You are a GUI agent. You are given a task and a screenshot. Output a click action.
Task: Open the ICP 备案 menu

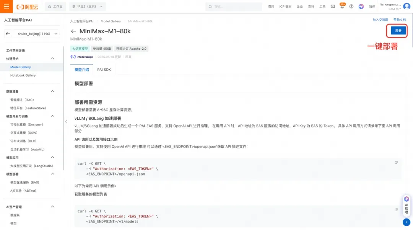point(285,7)
